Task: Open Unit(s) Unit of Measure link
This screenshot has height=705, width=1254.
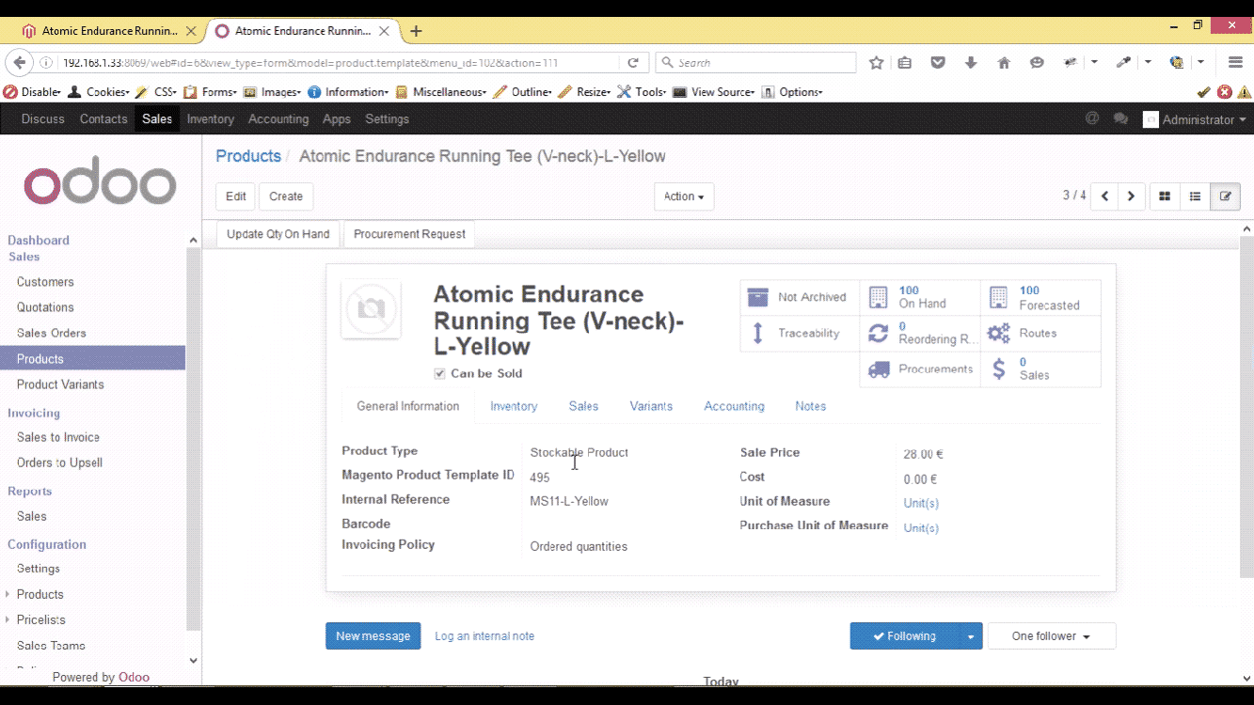Action: [x=921, y=503]
